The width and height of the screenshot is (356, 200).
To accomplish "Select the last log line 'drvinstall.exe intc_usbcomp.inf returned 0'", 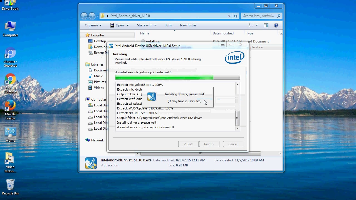I will pos(145,127).
